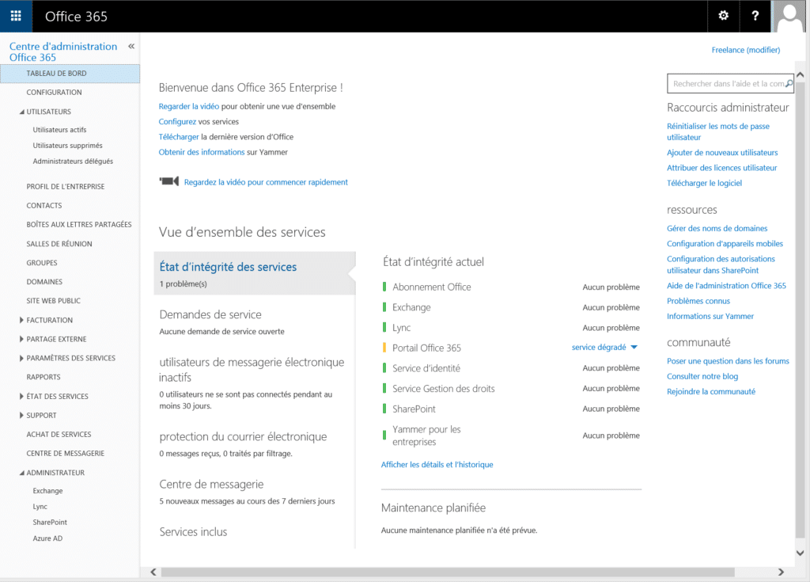Open Azure AD admin
This screenshot has height=582, width=810.
pyautogui.click(x=47, y=538)
